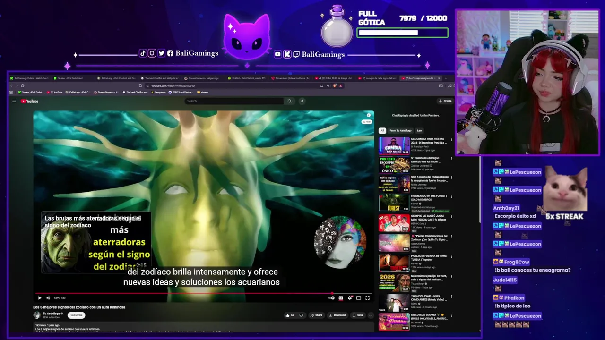The height and width of the screenshot is (340, 605).
Task: Open the Create button on YouTube
Action: (x=445, y=101)
